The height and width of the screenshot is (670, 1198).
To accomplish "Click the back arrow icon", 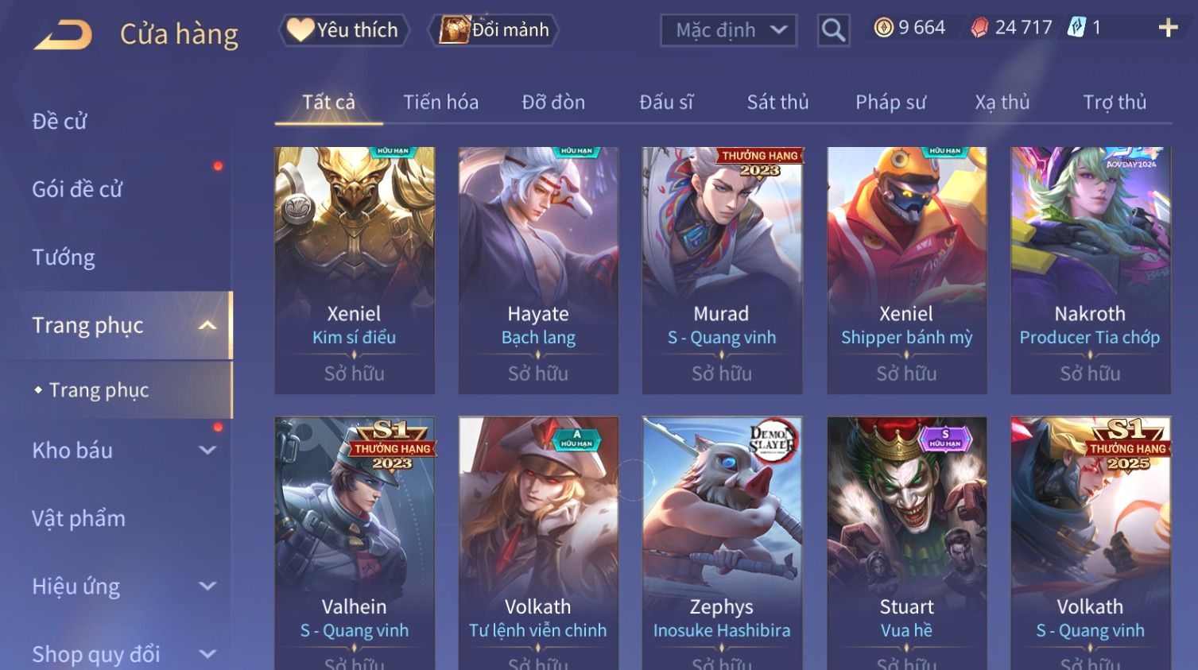I will (63, 34).
